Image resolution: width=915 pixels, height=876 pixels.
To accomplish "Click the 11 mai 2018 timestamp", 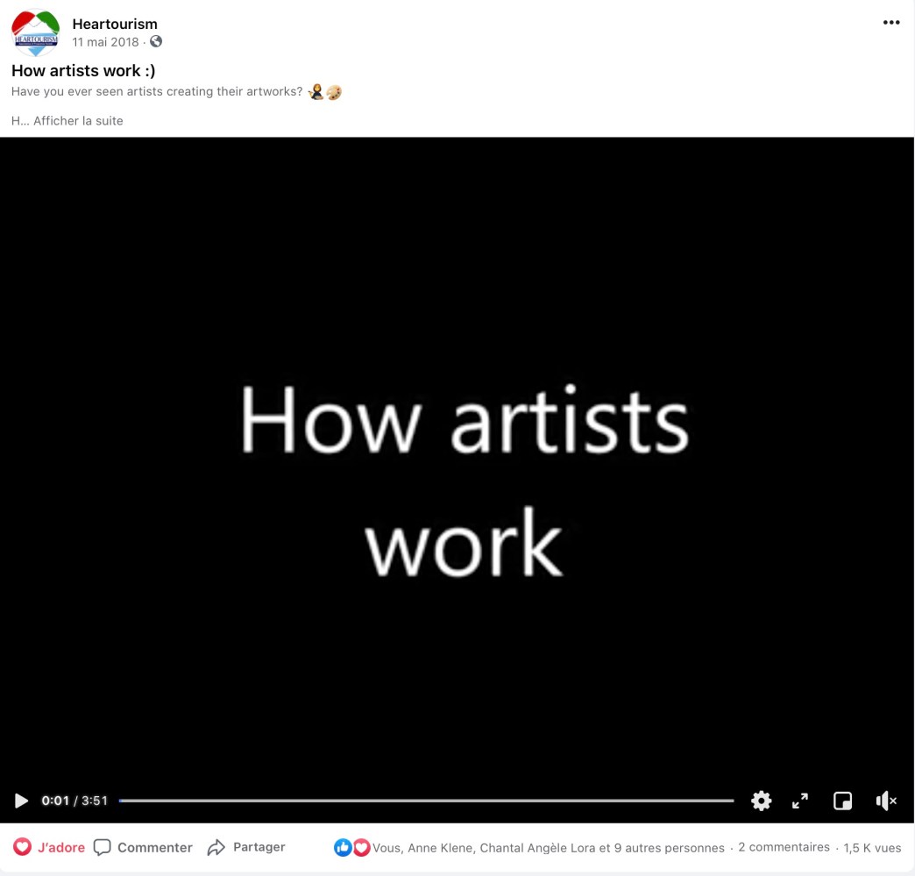I will coord(105,42).
